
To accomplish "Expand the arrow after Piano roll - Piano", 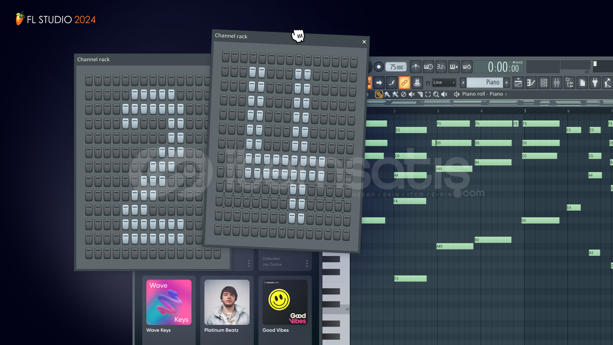I will pyautogui.click(x=506, y=94).
